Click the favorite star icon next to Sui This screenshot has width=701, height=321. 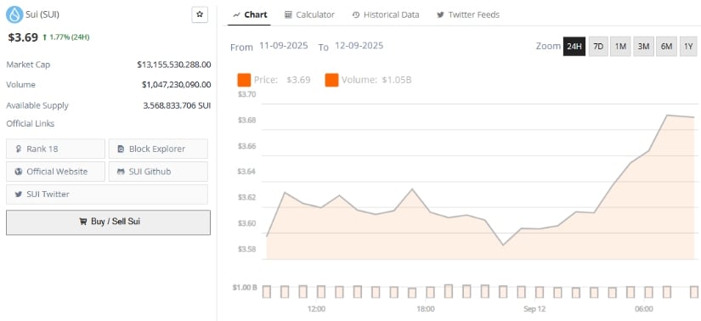200,14
